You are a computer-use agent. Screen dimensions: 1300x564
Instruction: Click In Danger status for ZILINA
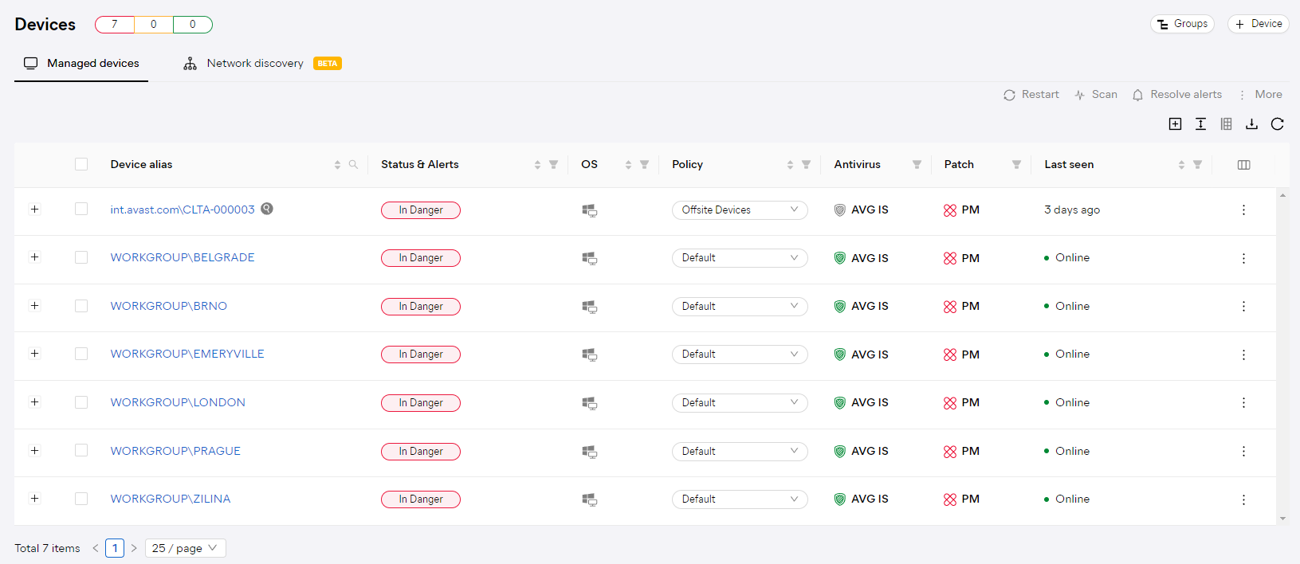pos(421,499)
